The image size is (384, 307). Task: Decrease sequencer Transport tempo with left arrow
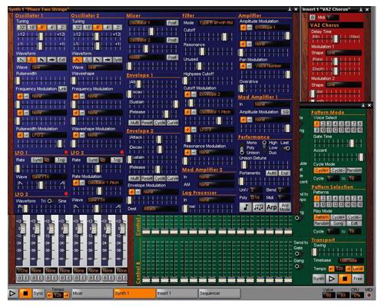[x=331, y=269]
